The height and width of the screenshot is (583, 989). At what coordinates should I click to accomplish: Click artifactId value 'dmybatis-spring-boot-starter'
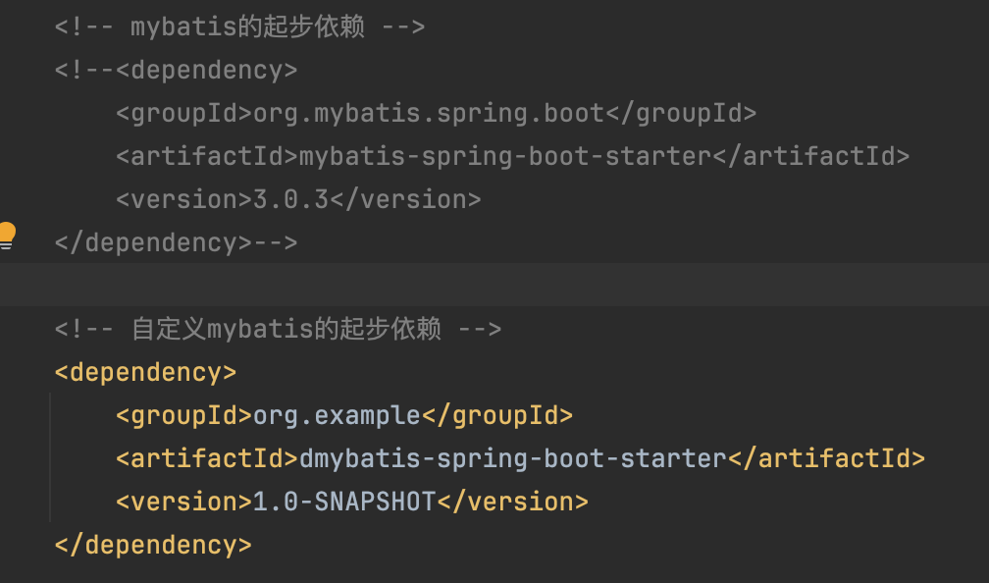tap(513, 458)
